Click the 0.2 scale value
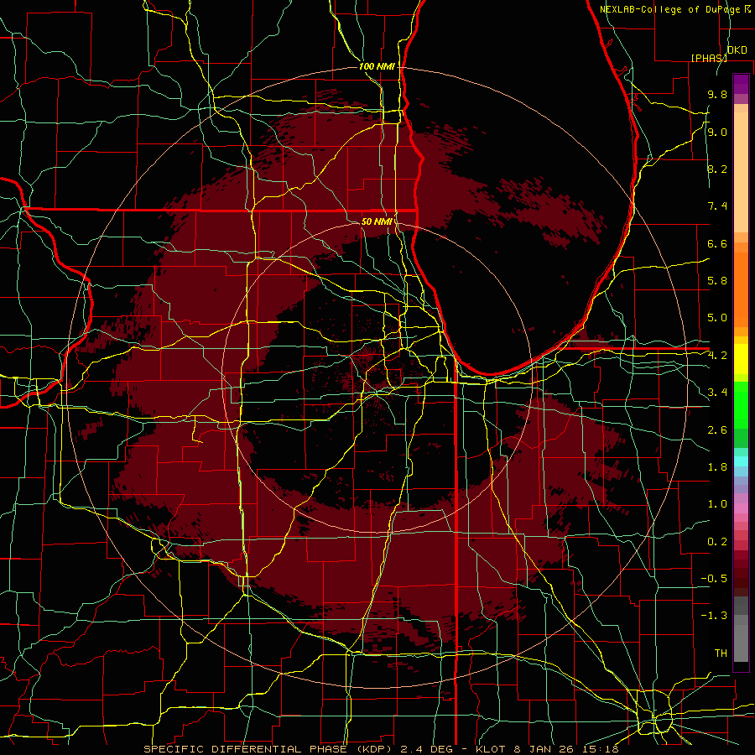The width and height of the screenshot is (755, 755). pos(717,542)
